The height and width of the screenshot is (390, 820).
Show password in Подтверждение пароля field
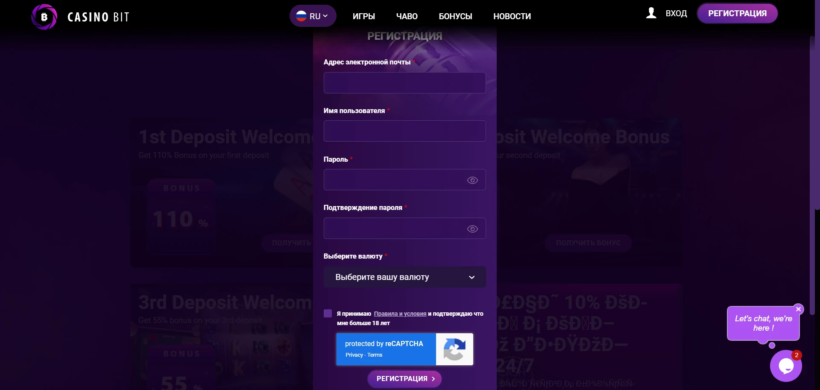pos(472,229)
